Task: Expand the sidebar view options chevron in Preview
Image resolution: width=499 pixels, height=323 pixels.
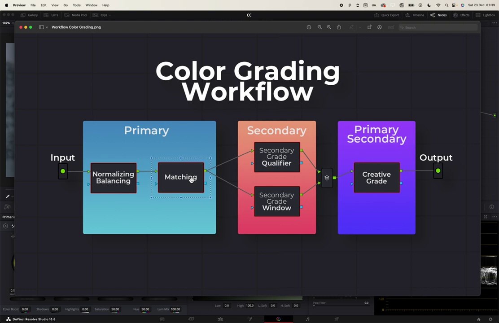Action: pos(47,27)
